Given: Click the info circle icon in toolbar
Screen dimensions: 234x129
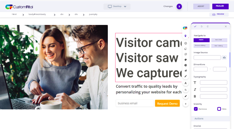Looking at the screenshot, I should tap(186, 43).
